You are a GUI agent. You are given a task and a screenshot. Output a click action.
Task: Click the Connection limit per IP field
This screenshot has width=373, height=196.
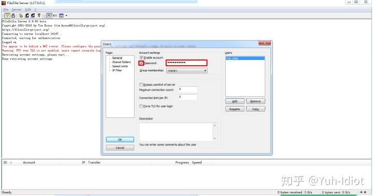[x=188, y=97]
